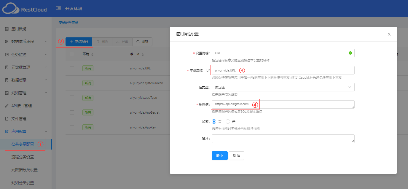Tick the checkbox for aliyunyida.URL row
This screenshot has height=189, width=408.
[72, 68]
